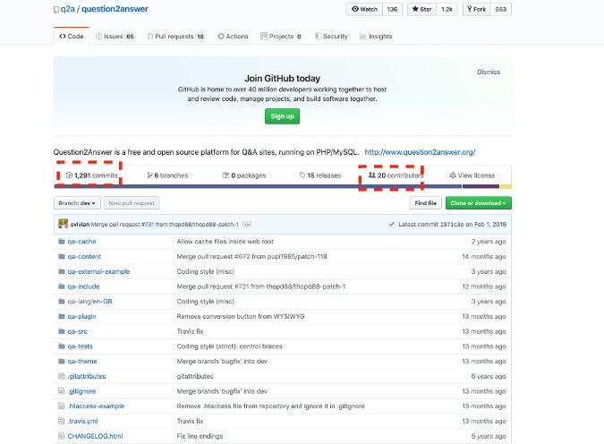Viewport: 604px width, 444px height.
Task: Click the q2a owner link
Action: pyautogui.click(x=67, y=9)
